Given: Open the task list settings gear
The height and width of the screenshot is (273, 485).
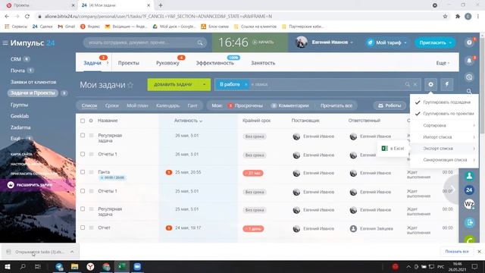Looking at the screenshot, I should pos(430,84).
